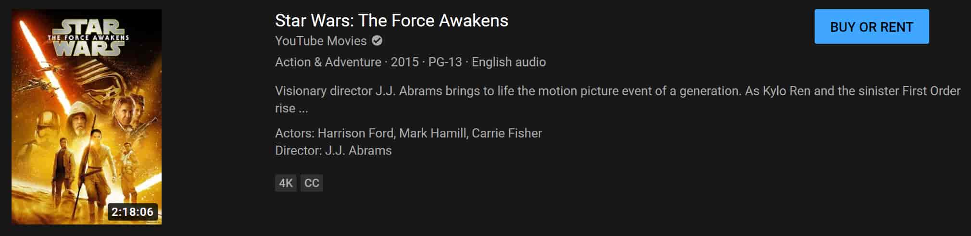Click the 2015 release year

[404, 62]
